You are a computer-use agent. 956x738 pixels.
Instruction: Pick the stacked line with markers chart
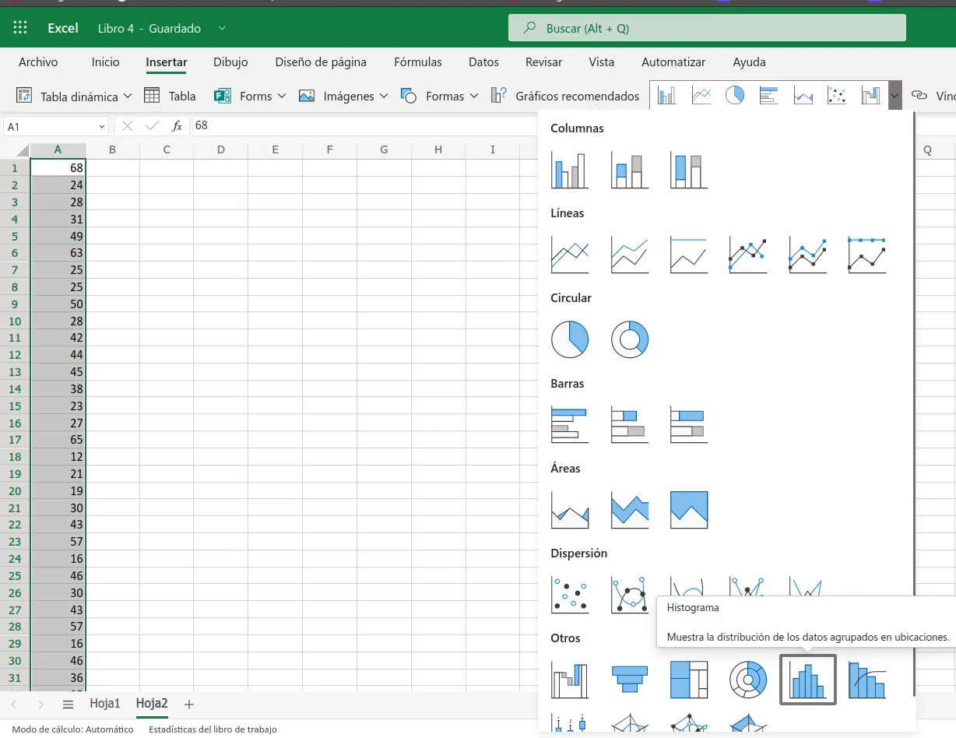808,255
